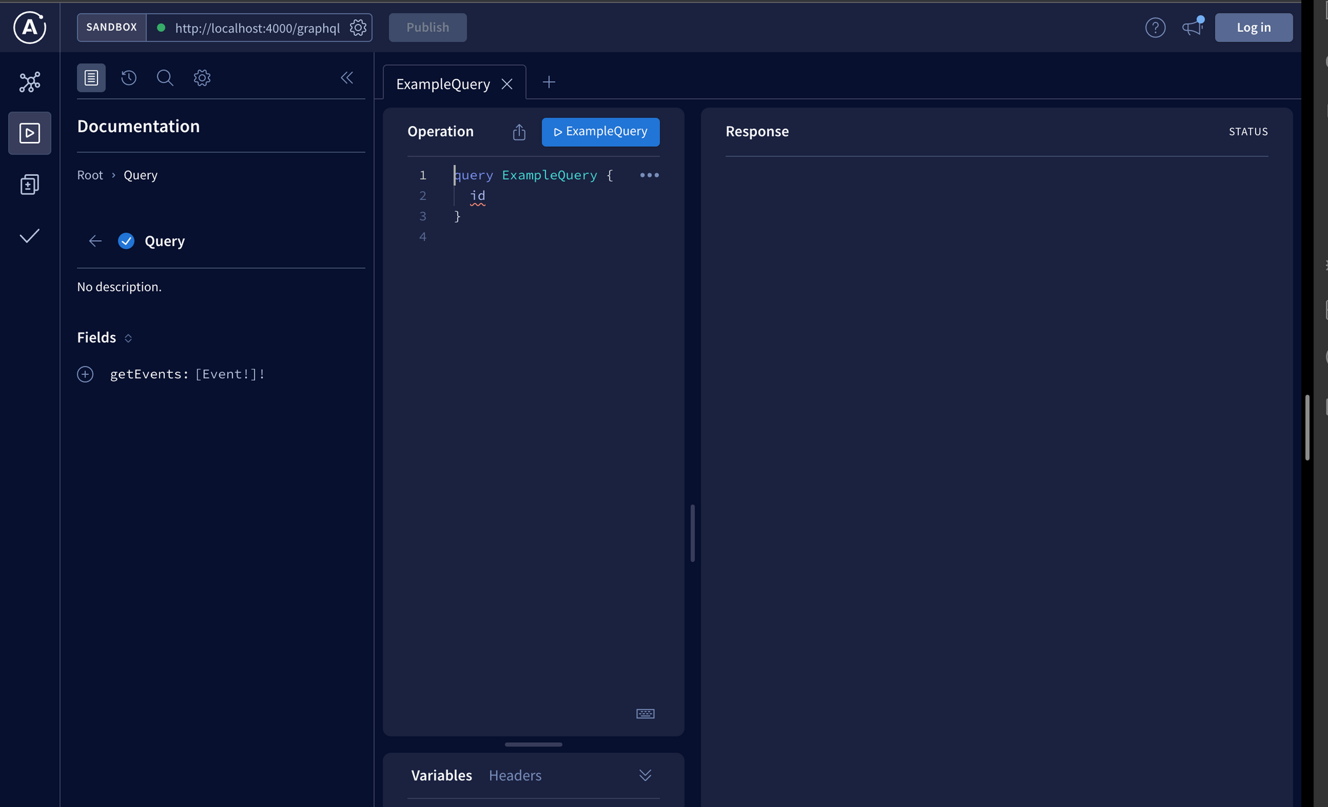
Task: Run the ExampleQuery operation button
Action: tap(600, 131)
